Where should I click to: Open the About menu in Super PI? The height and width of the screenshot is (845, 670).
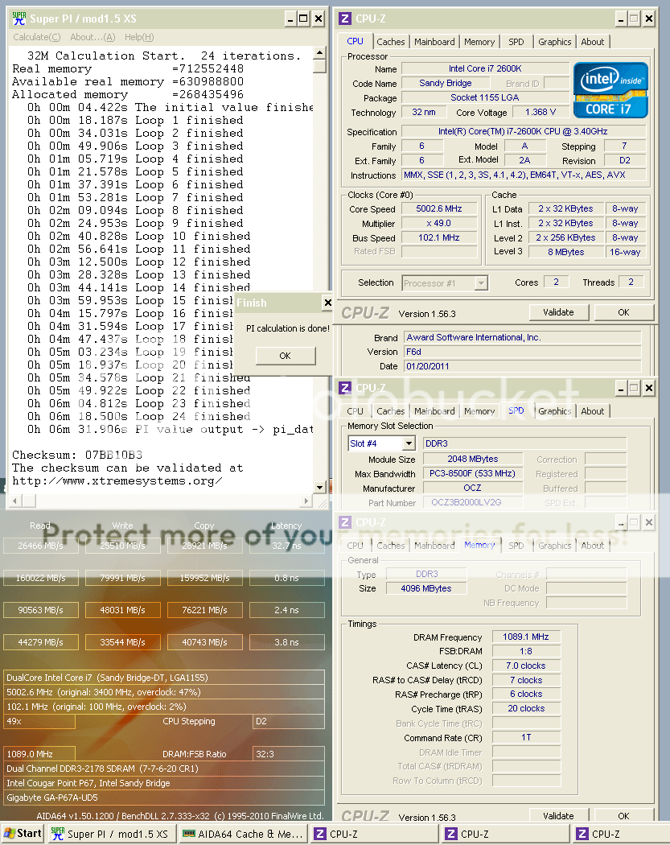(92, 37)
